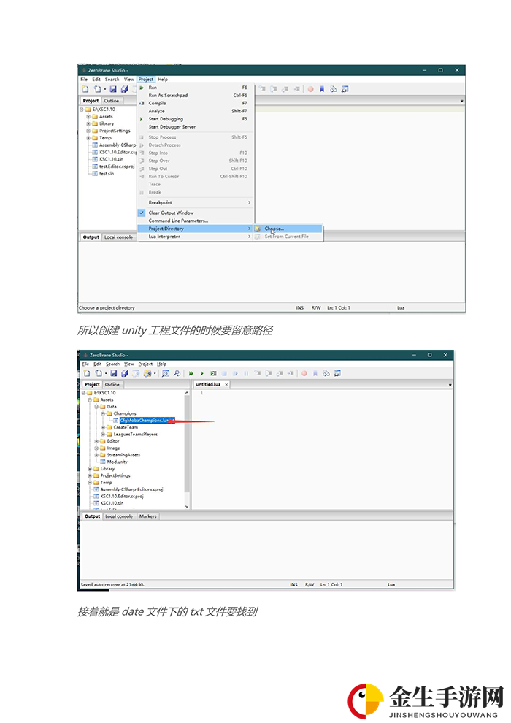Switch to Outline tab in lower window
Screen dimensions: 511x723
[112, 385]
